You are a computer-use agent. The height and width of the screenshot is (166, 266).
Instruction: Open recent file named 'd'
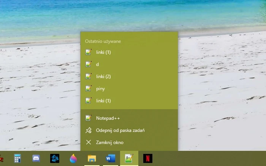coord(98,64)
